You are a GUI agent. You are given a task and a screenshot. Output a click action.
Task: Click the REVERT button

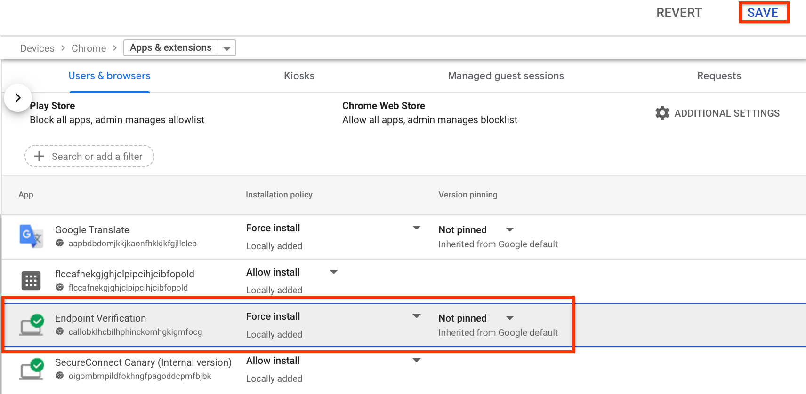coord(679,13)
